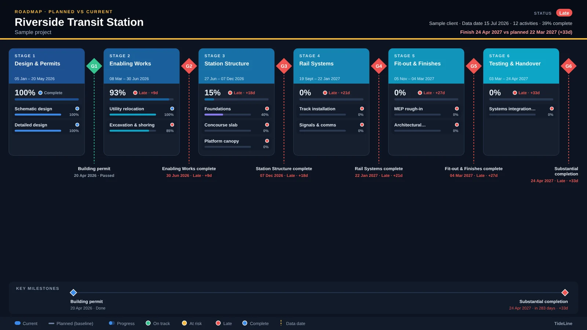Viewport: 587px width, 330px height.
Task: Click the Foundations 40% progress bar
Action: tap(227, 115)
